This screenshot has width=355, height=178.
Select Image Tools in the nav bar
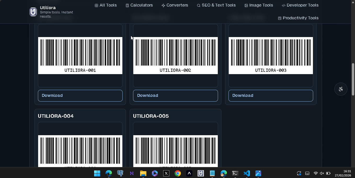pyautogui.click(x=259, y=5)
